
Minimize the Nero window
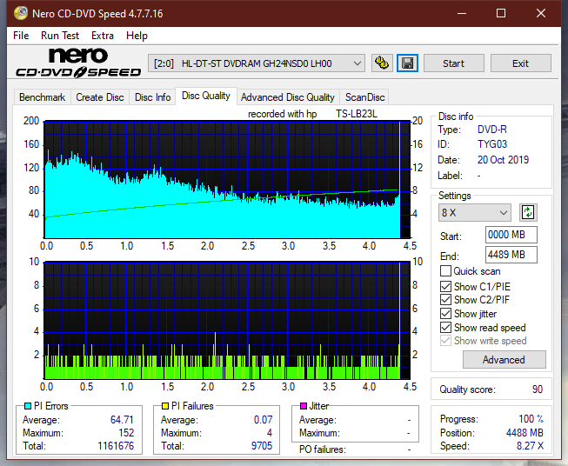point(462,13)
